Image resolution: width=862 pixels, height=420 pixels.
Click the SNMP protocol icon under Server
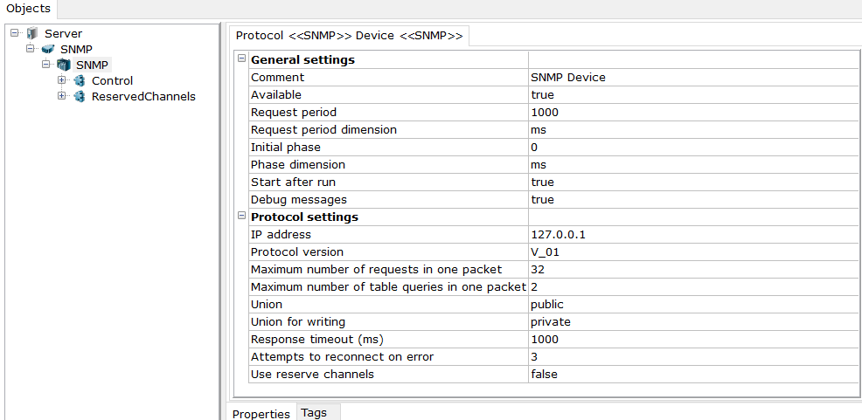click(49, 49)
